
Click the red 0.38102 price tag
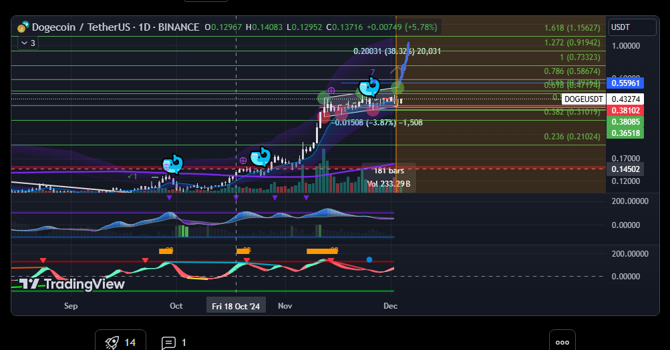625,111
